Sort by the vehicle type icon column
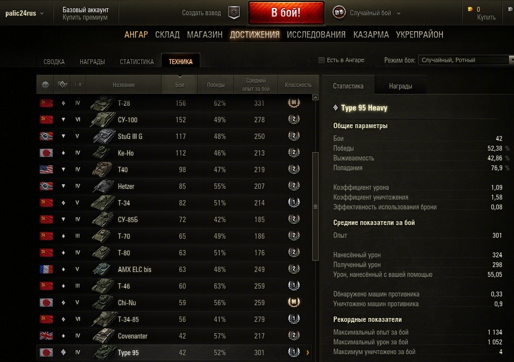This screenshot has width=514, height=362. coord(62,85)
